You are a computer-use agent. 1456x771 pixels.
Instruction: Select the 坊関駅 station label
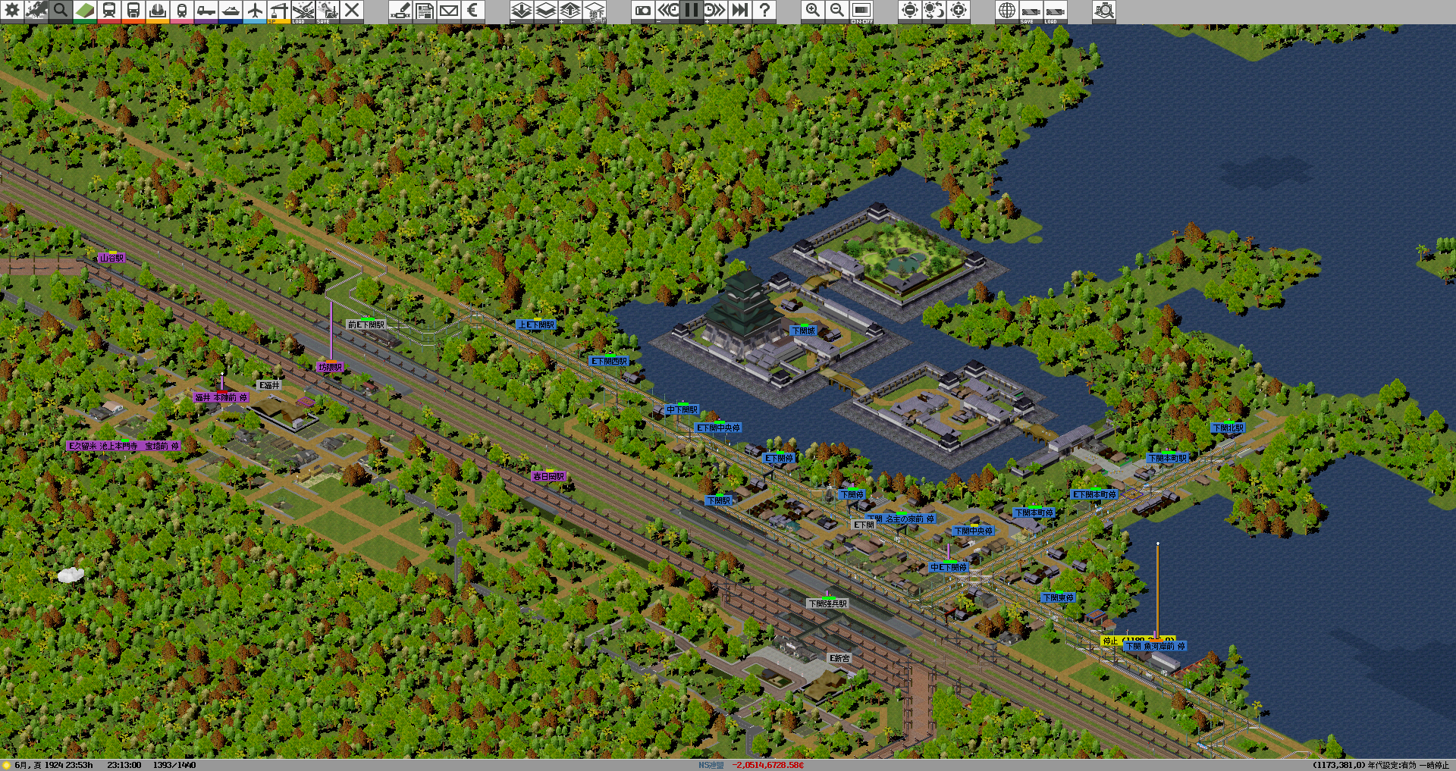(x=330, y=367)
